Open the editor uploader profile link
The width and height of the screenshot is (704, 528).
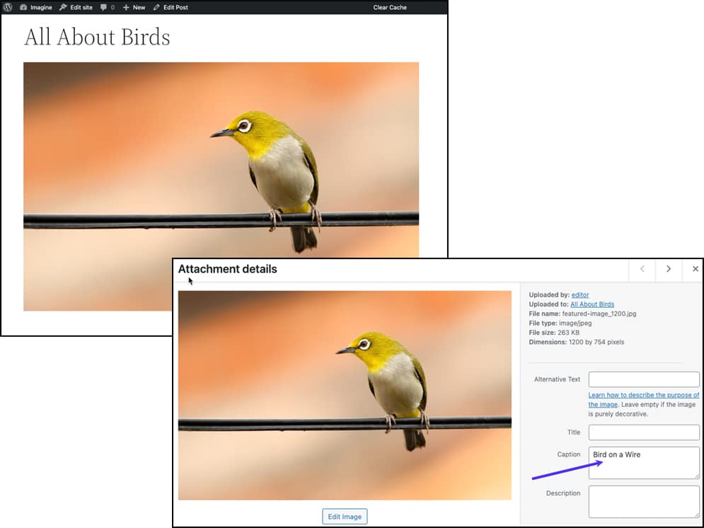point(580,294)
